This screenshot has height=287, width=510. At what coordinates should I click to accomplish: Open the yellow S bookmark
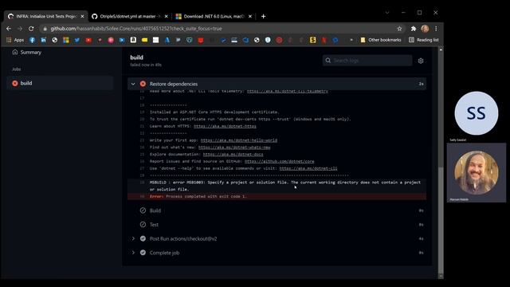point(313,40)
